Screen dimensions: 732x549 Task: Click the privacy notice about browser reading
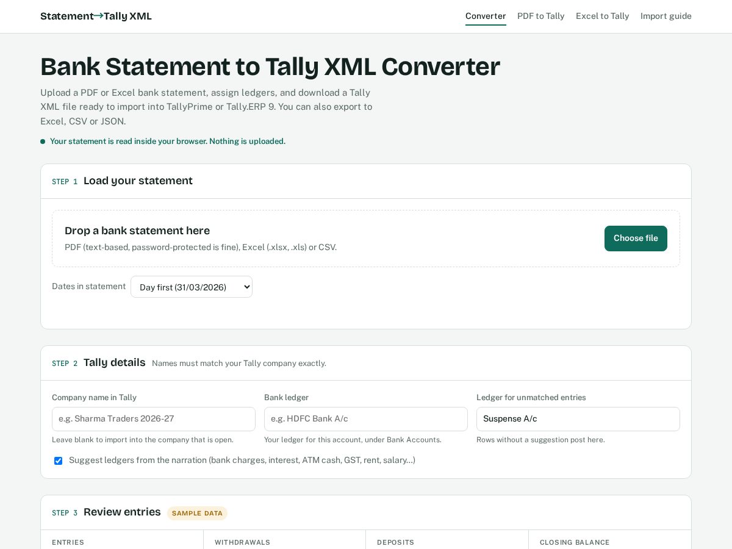click(168, 142)
